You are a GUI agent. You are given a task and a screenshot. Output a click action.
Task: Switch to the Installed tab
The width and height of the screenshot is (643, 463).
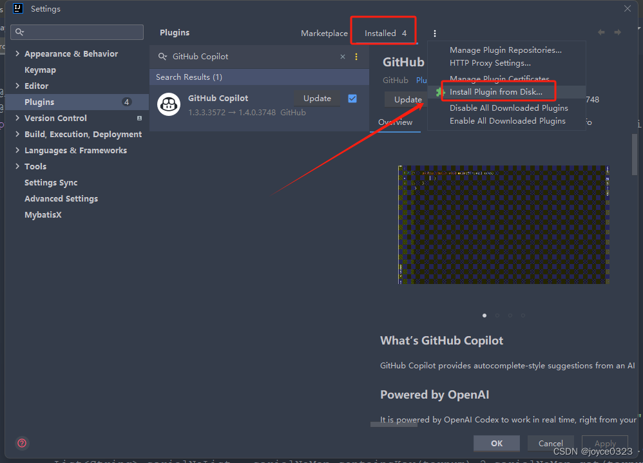tap(385, 33)
